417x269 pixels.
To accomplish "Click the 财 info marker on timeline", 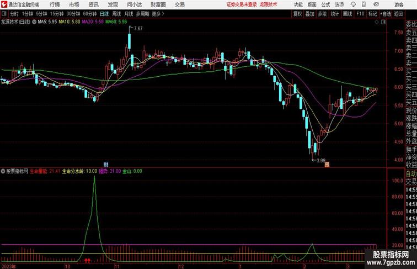I will click(105, 165).
